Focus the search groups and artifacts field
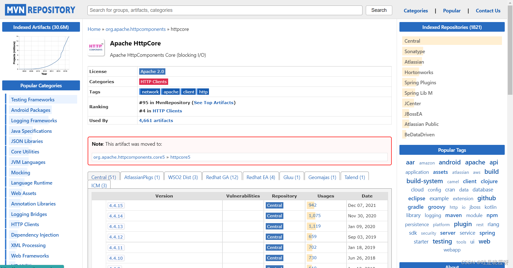The width and height of the screenshot is (513, 268). click(x=225, y=10)
